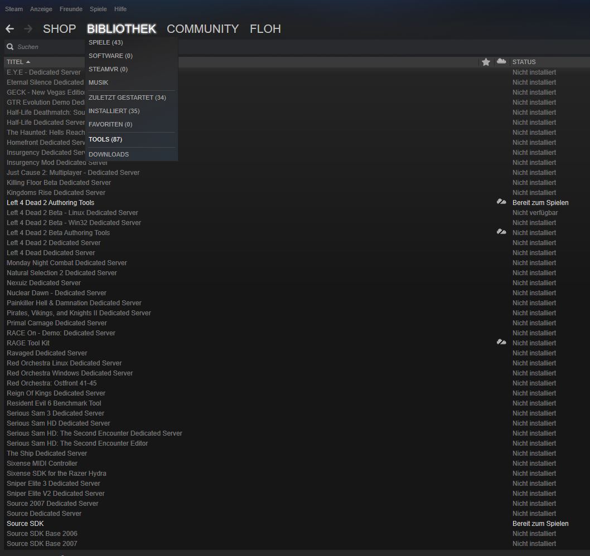This screenshot has height=556, width=590.
Task: Switch to the COMMUNITY tab
Action: 203,29
